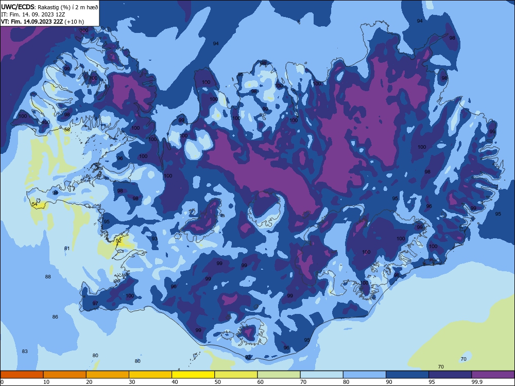The width and height of the screenshot is (515, 386).
Task: Click the 86 humidity value over the sea
Action: pos(55,317)
